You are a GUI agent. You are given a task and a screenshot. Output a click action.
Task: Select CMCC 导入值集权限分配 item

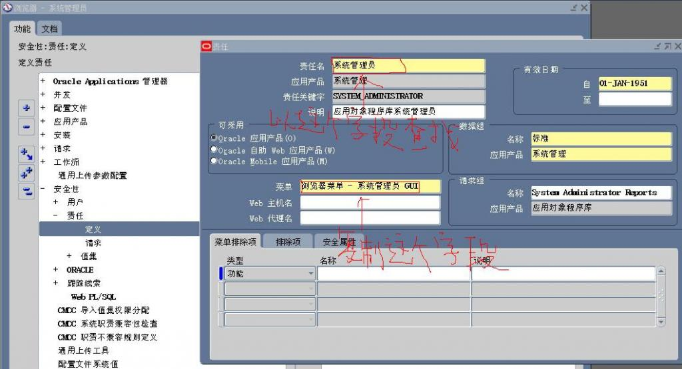pos(103,310)
